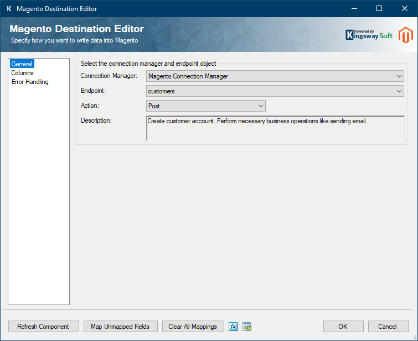Click the generate documentation icon beside fx
The width and height of the screenshot is (418, 341).
[x=247, y=327]
